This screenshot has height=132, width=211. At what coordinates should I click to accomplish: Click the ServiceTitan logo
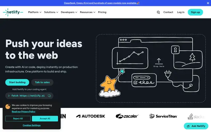[x=163, y=116]
